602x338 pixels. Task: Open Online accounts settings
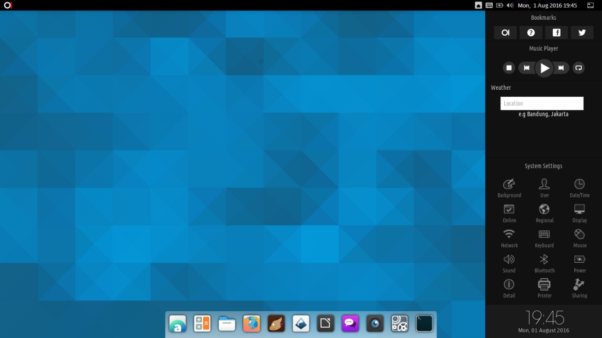pyautogui.click(x=509, y=213)
